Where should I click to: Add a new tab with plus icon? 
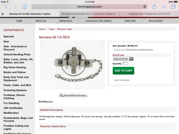point(164,7)
